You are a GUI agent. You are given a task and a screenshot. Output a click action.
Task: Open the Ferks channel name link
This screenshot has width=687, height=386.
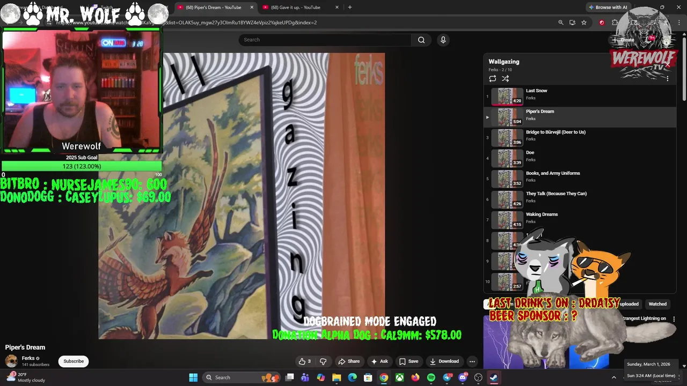pyautogui.click(x=28, y=358)
